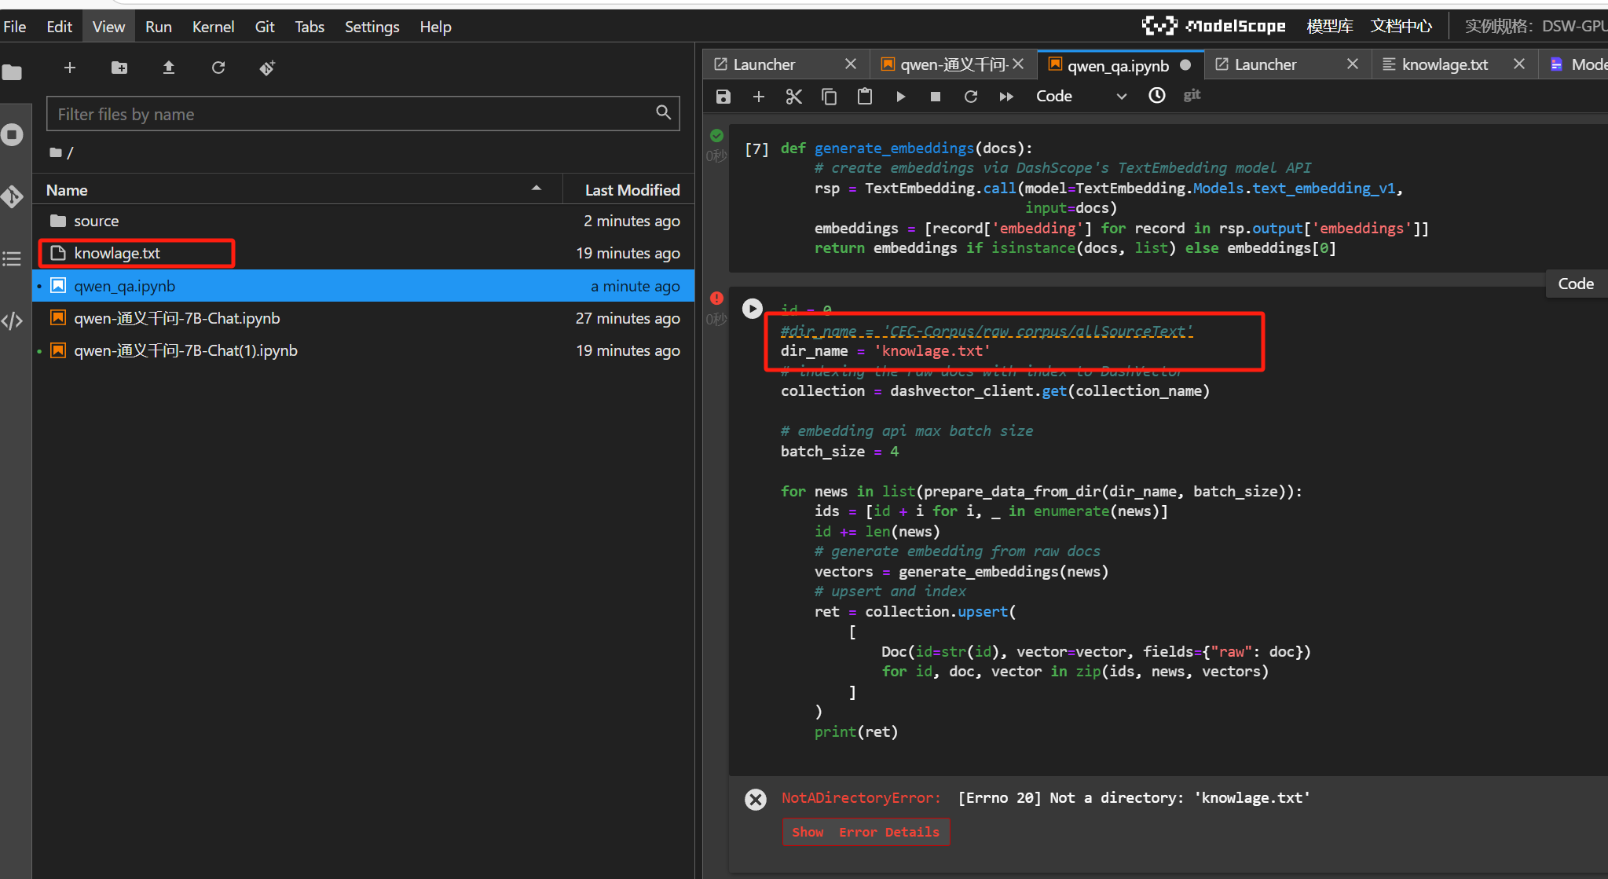Open the Run menu
Screen dimensions: 1608x879
pyautogui.click(x=159, y=27)
